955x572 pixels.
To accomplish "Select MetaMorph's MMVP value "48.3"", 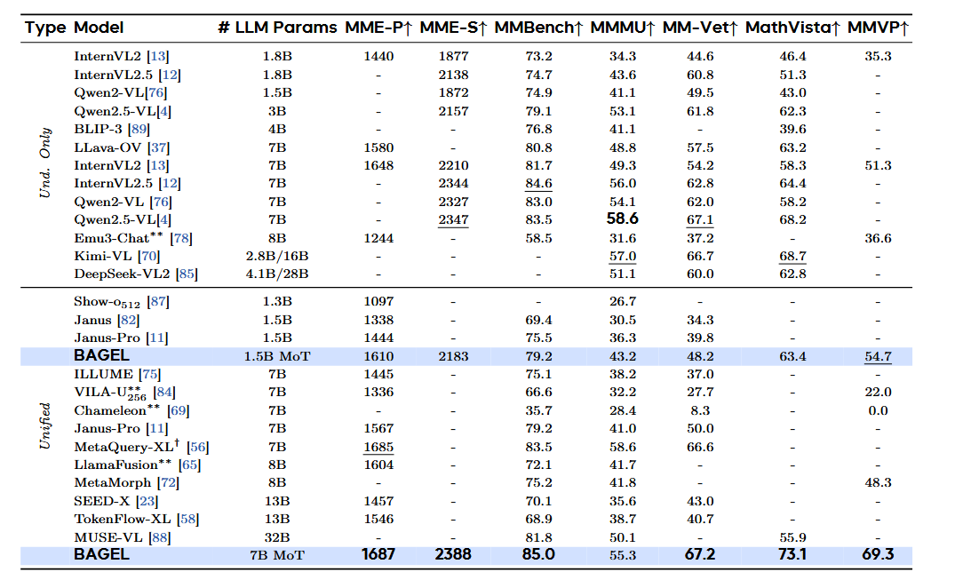I will click(x=879, y=483).
